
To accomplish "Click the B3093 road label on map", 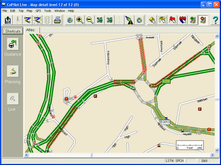I will coord(165,122).
